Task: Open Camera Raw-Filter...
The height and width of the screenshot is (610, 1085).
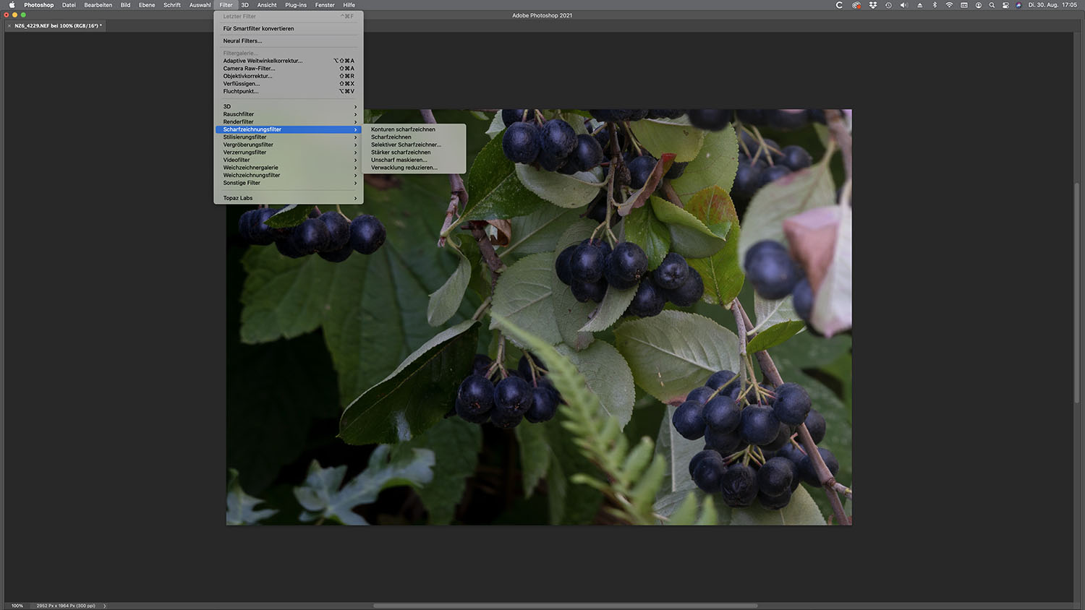Action: coord(289,69)
